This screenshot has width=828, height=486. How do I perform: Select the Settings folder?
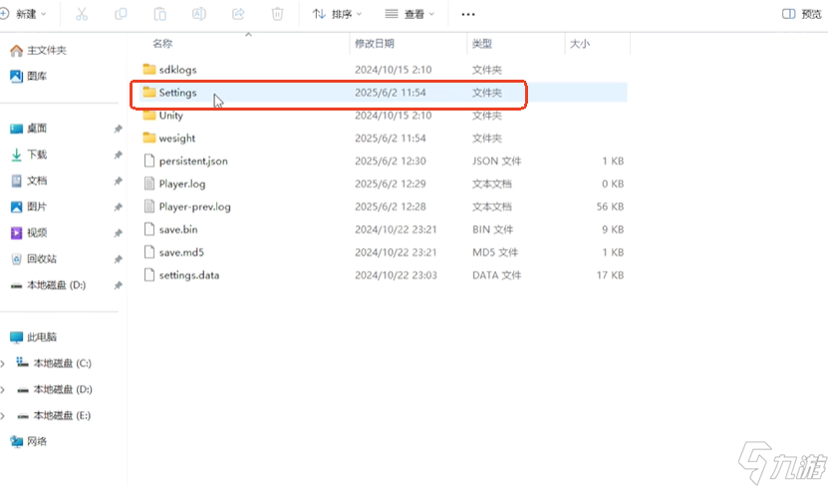[383, 93]
